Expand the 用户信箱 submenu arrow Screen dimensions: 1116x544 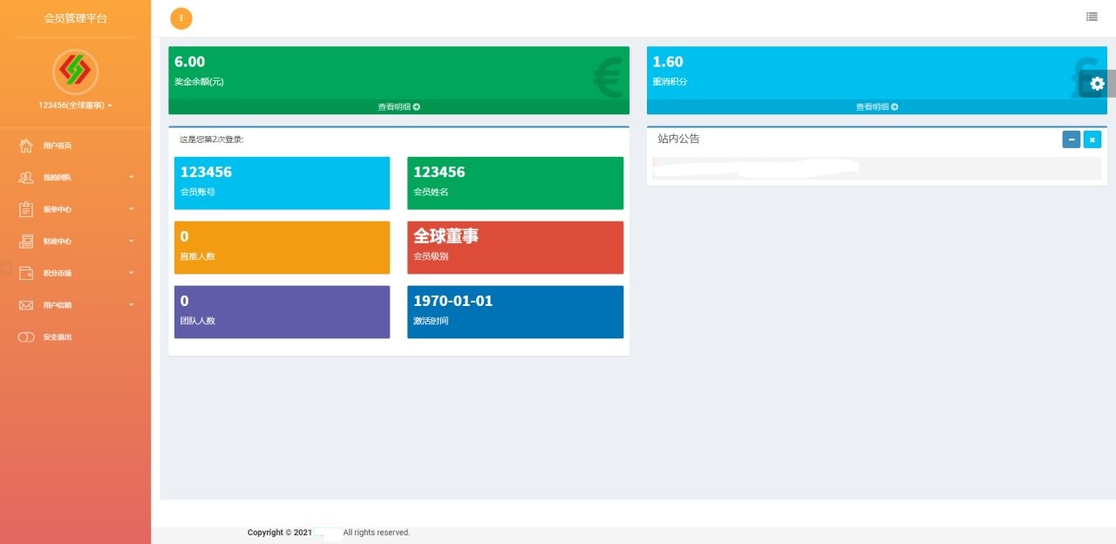tap(132, 305)
